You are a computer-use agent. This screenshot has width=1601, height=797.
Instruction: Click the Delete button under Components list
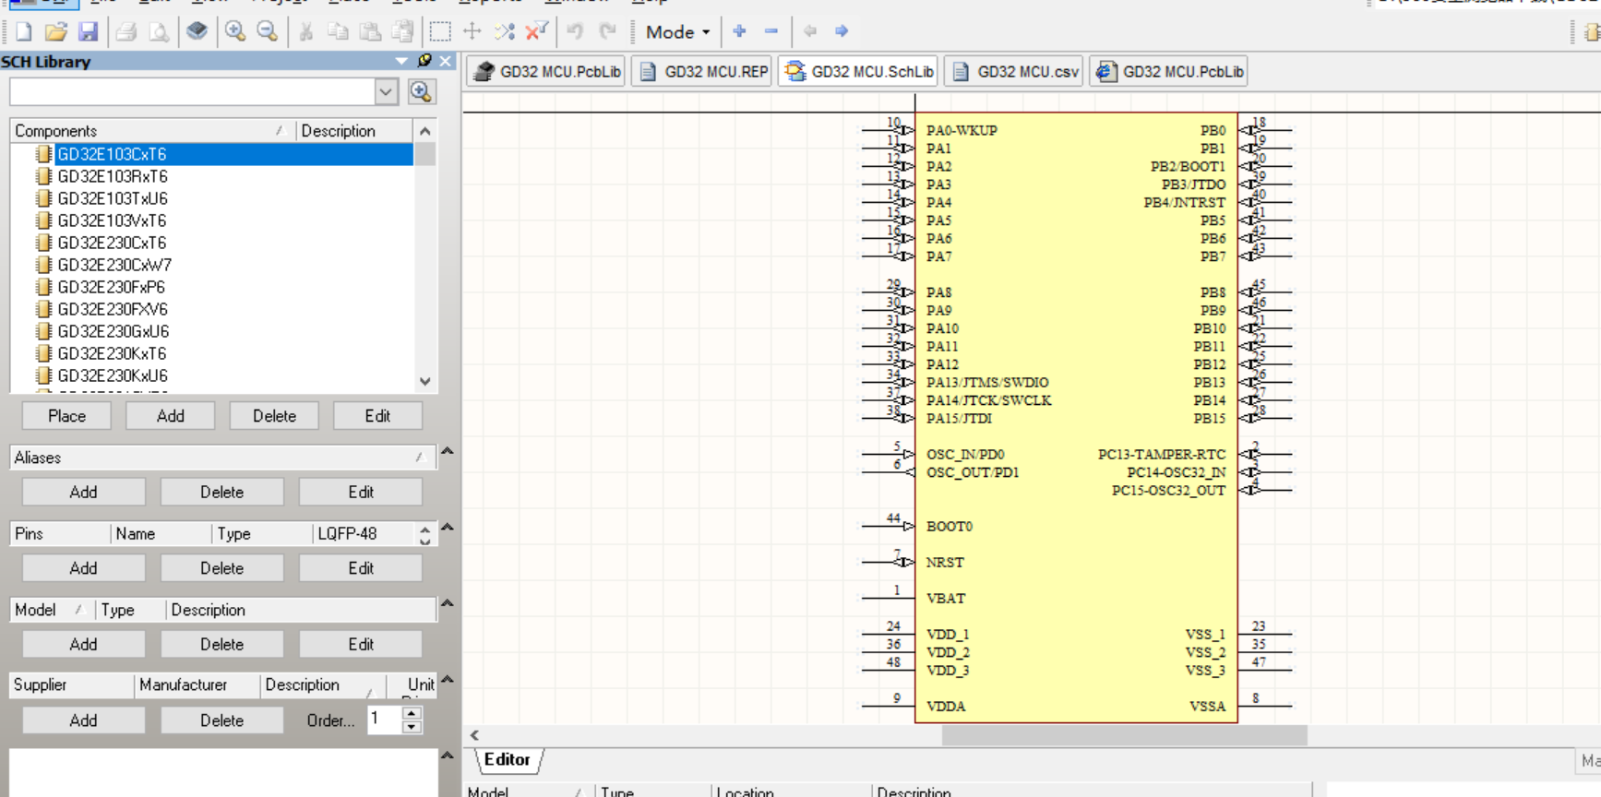pyautogui.click(x=274, y=416)
